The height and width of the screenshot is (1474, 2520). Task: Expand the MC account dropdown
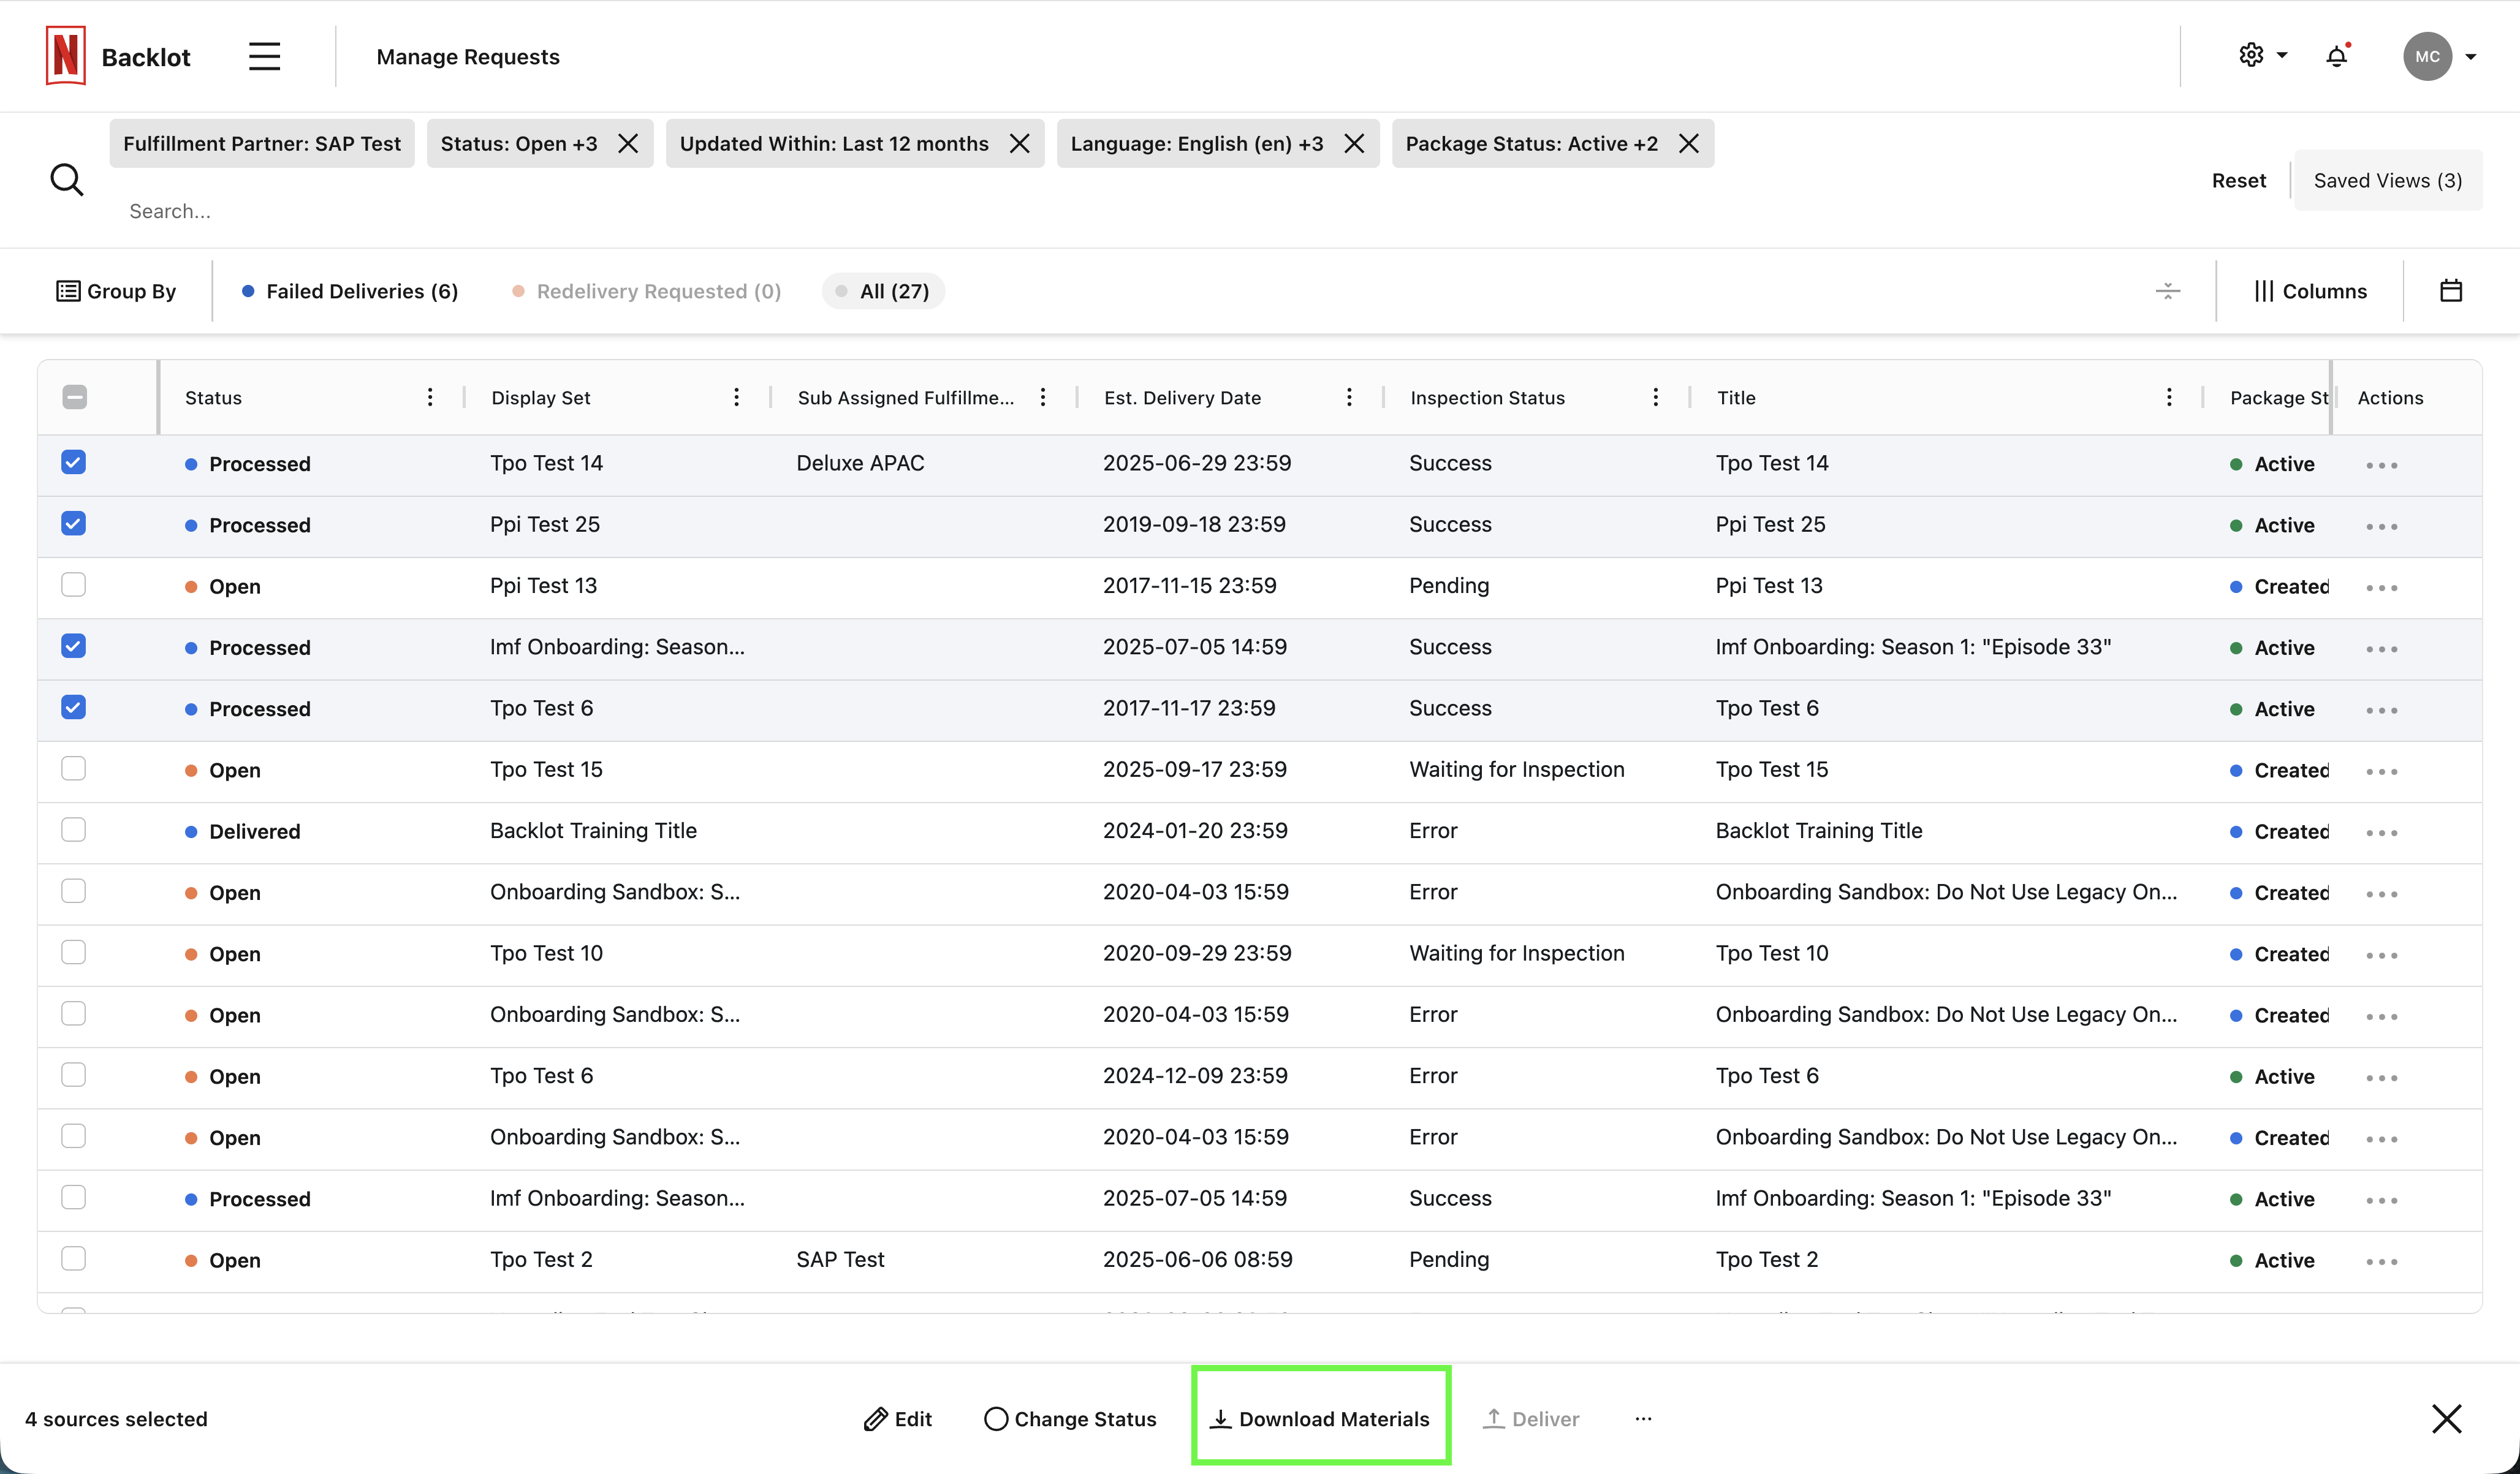[x=2443, y=56]
